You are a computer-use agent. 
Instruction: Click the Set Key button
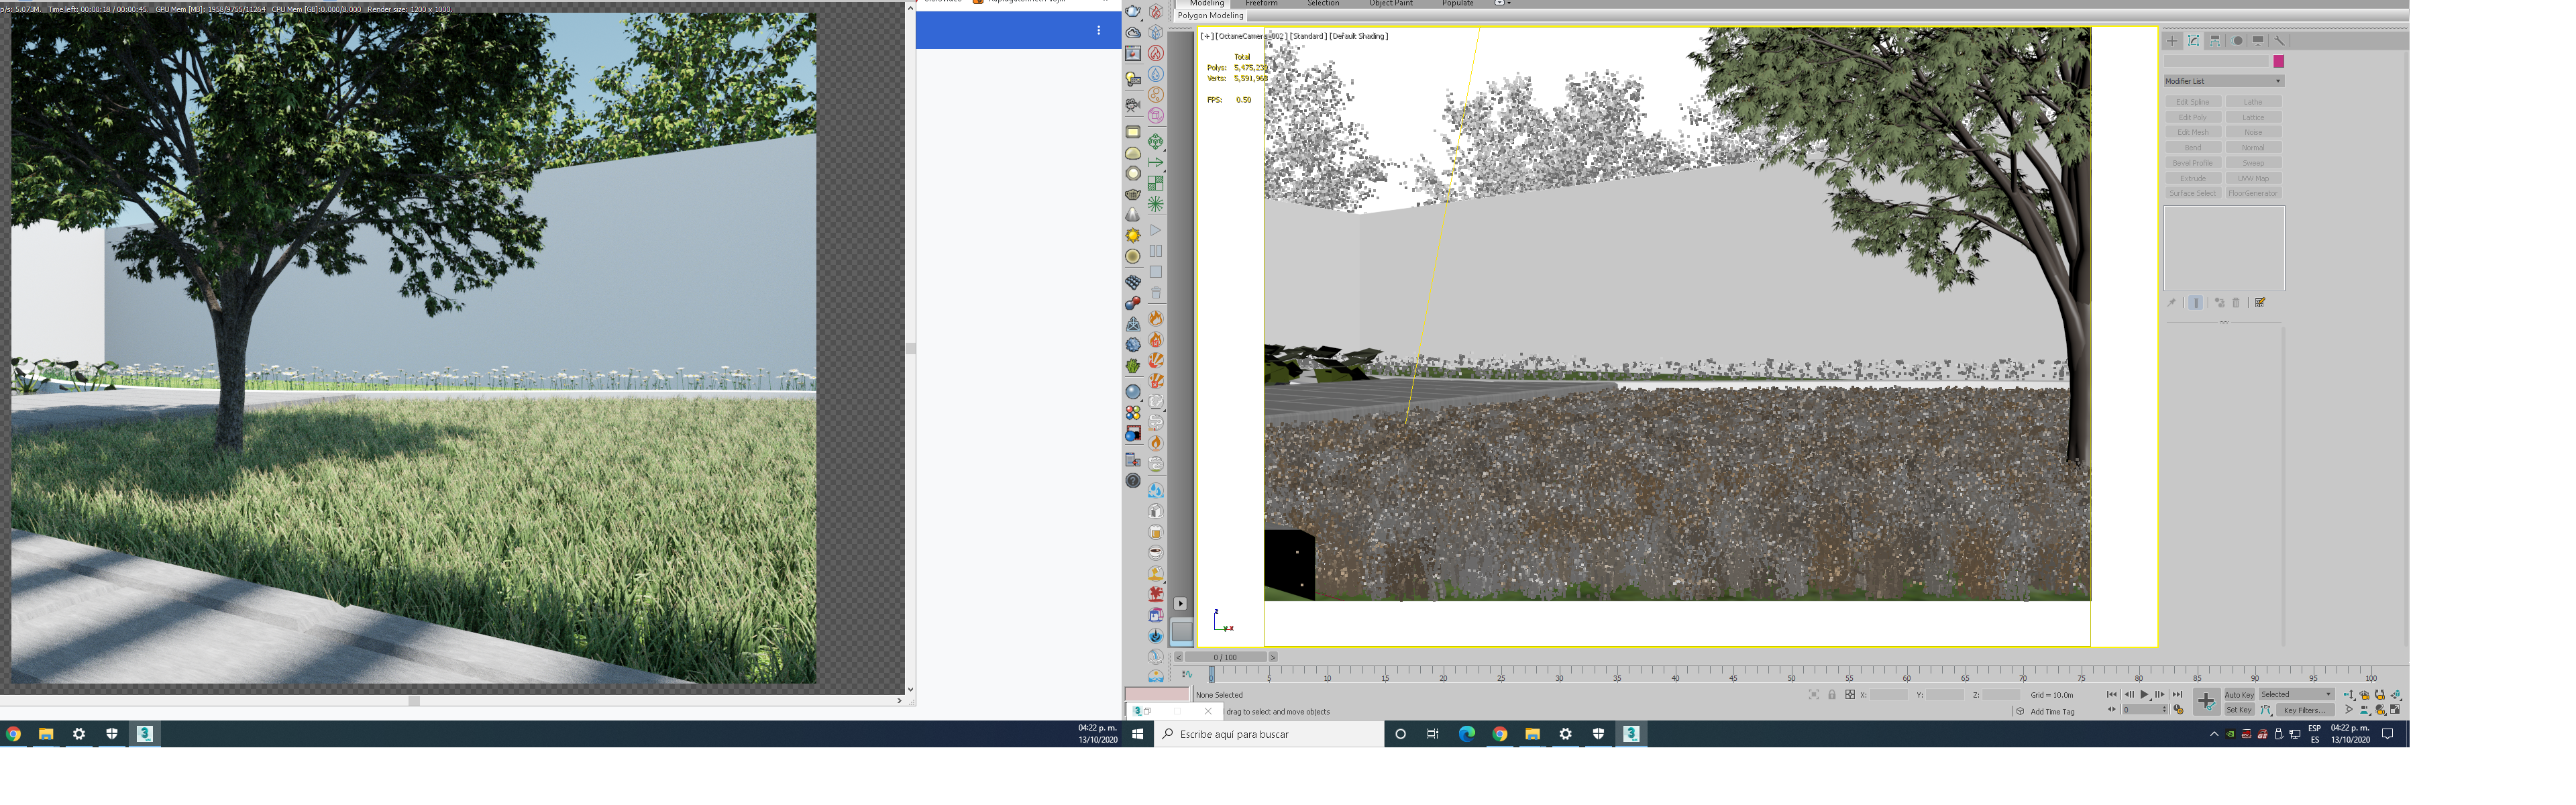pos(2238,711)
